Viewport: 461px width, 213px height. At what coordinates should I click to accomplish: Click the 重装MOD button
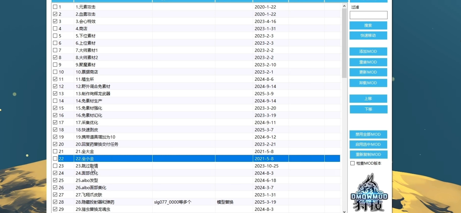368,62
